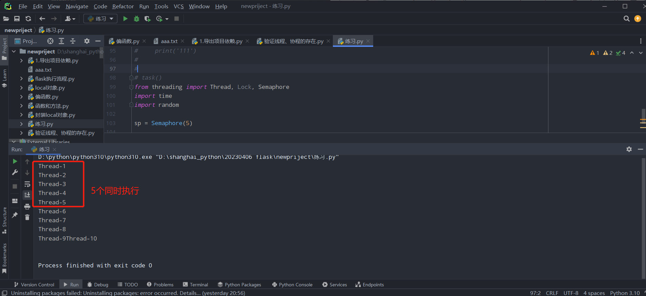Open editor tabs more options menu
Viewport: 646px width, 296px height.
640,41
